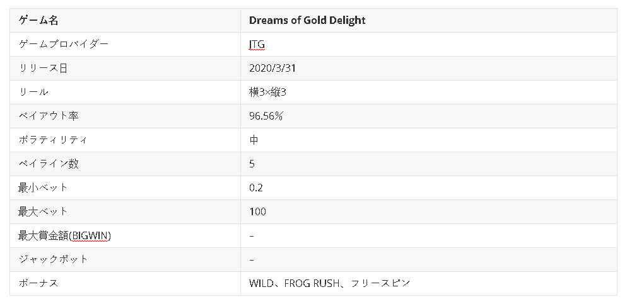This screenshot has width=627, height=304.
Task: Select the JTG provider text
Action: (257, 44)
